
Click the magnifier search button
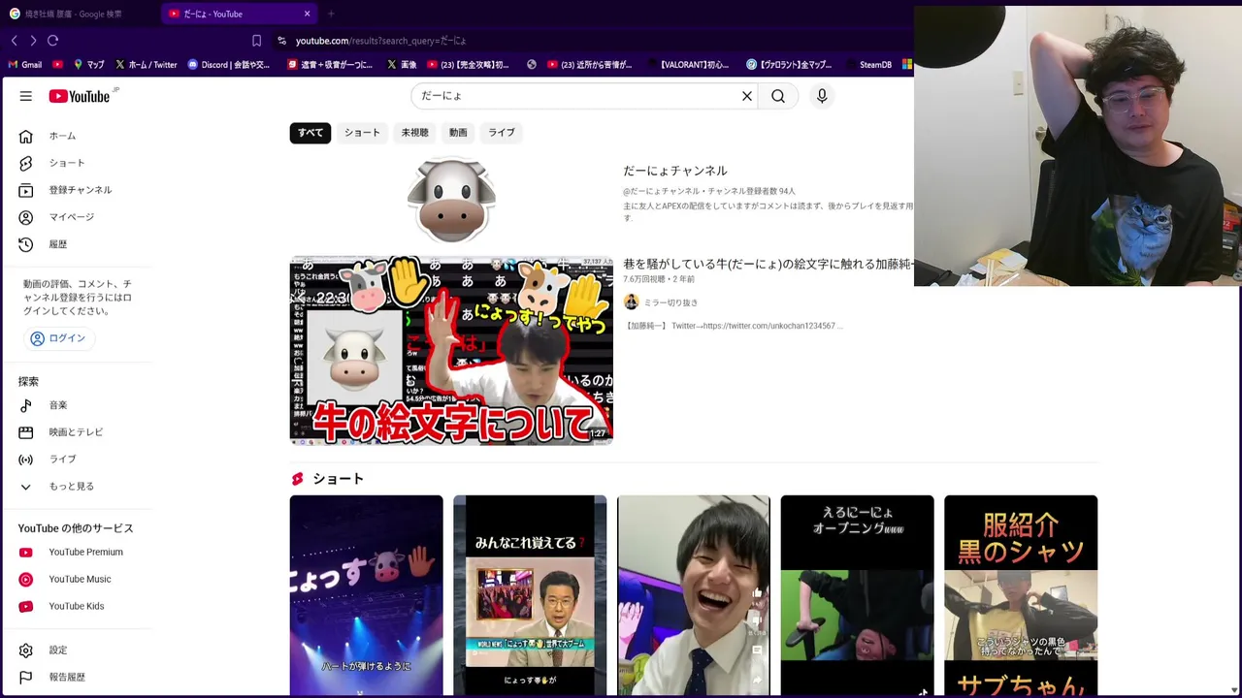point(778,96)
